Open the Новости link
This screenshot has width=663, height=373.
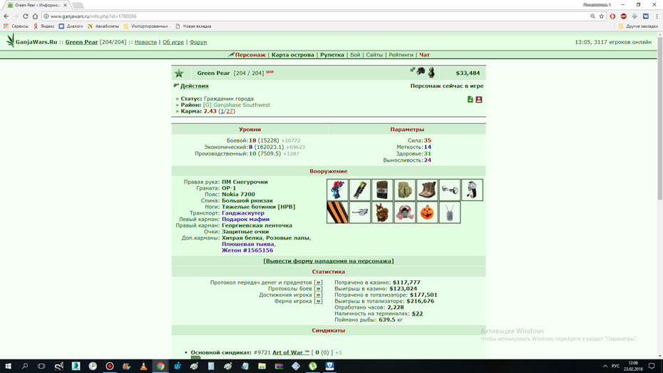click(145, 42)
